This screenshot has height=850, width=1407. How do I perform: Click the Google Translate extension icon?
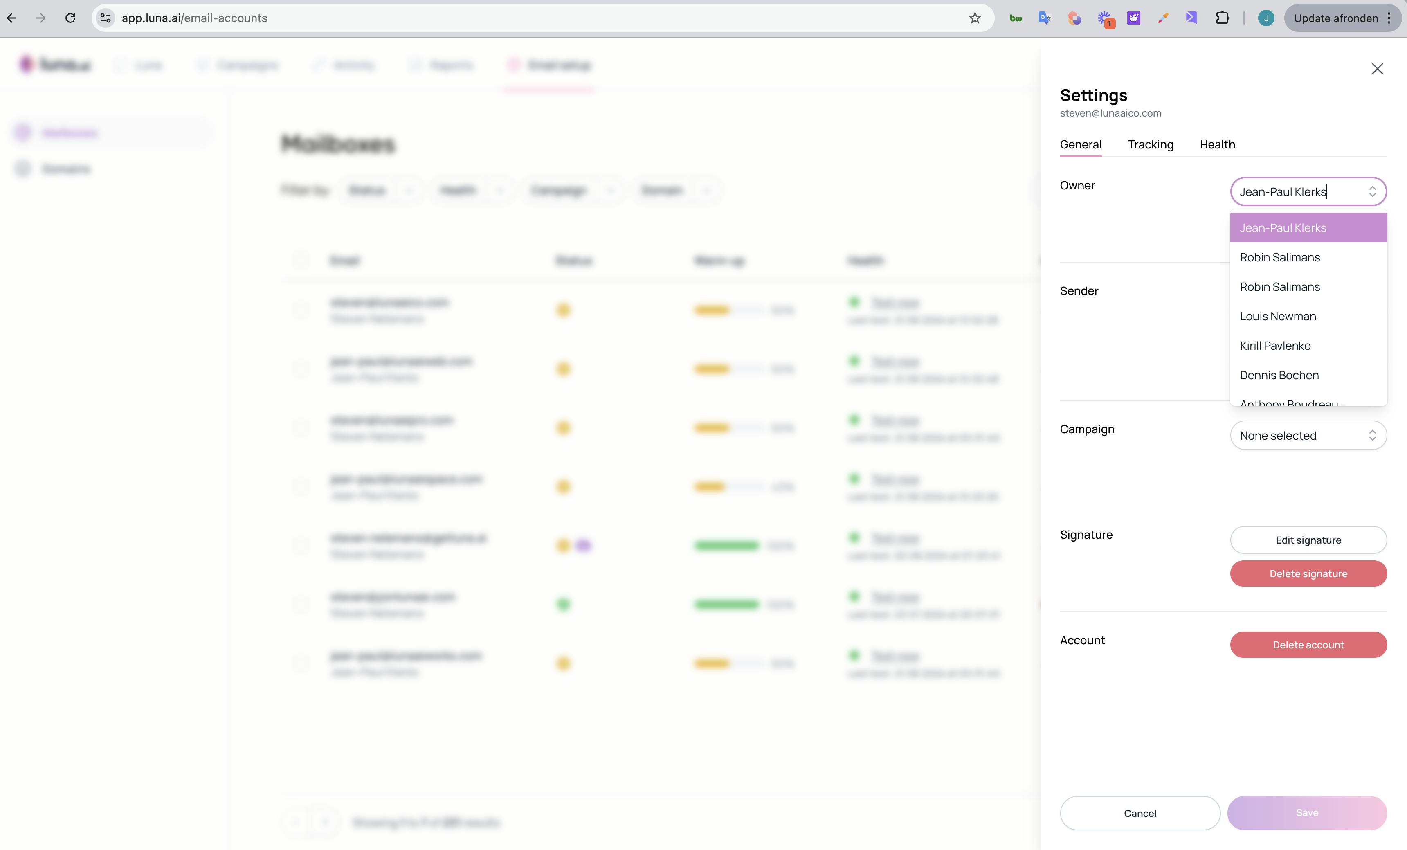click(1044, 18)
